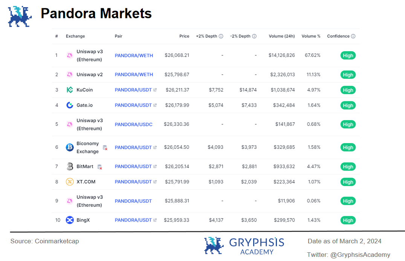Click the BingX exchange logo
The height and width of the screenshot is (261, 405).
click(x=70, y=220)
